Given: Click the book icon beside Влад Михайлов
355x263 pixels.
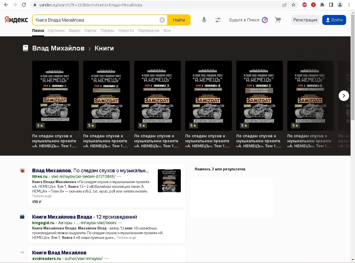Looking at the screenshot, I should (x=26, y=48).
